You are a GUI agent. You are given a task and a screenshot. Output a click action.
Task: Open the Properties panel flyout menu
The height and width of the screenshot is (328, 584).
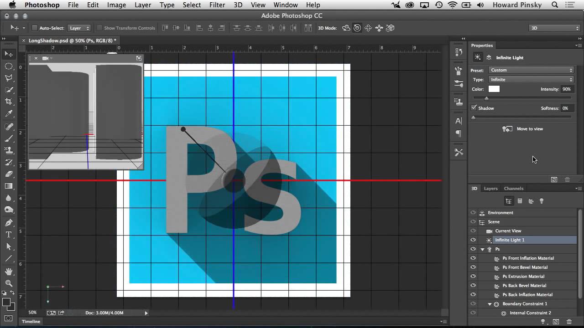click(578, 46)
